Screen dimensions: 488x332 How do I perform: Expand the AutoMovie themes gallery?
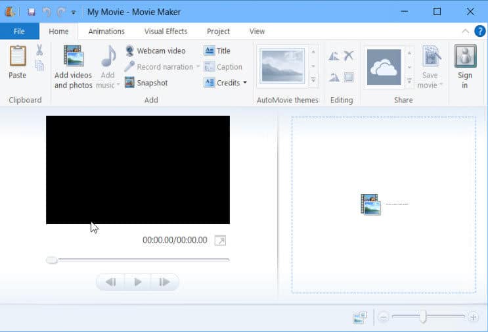click(313, 80)
